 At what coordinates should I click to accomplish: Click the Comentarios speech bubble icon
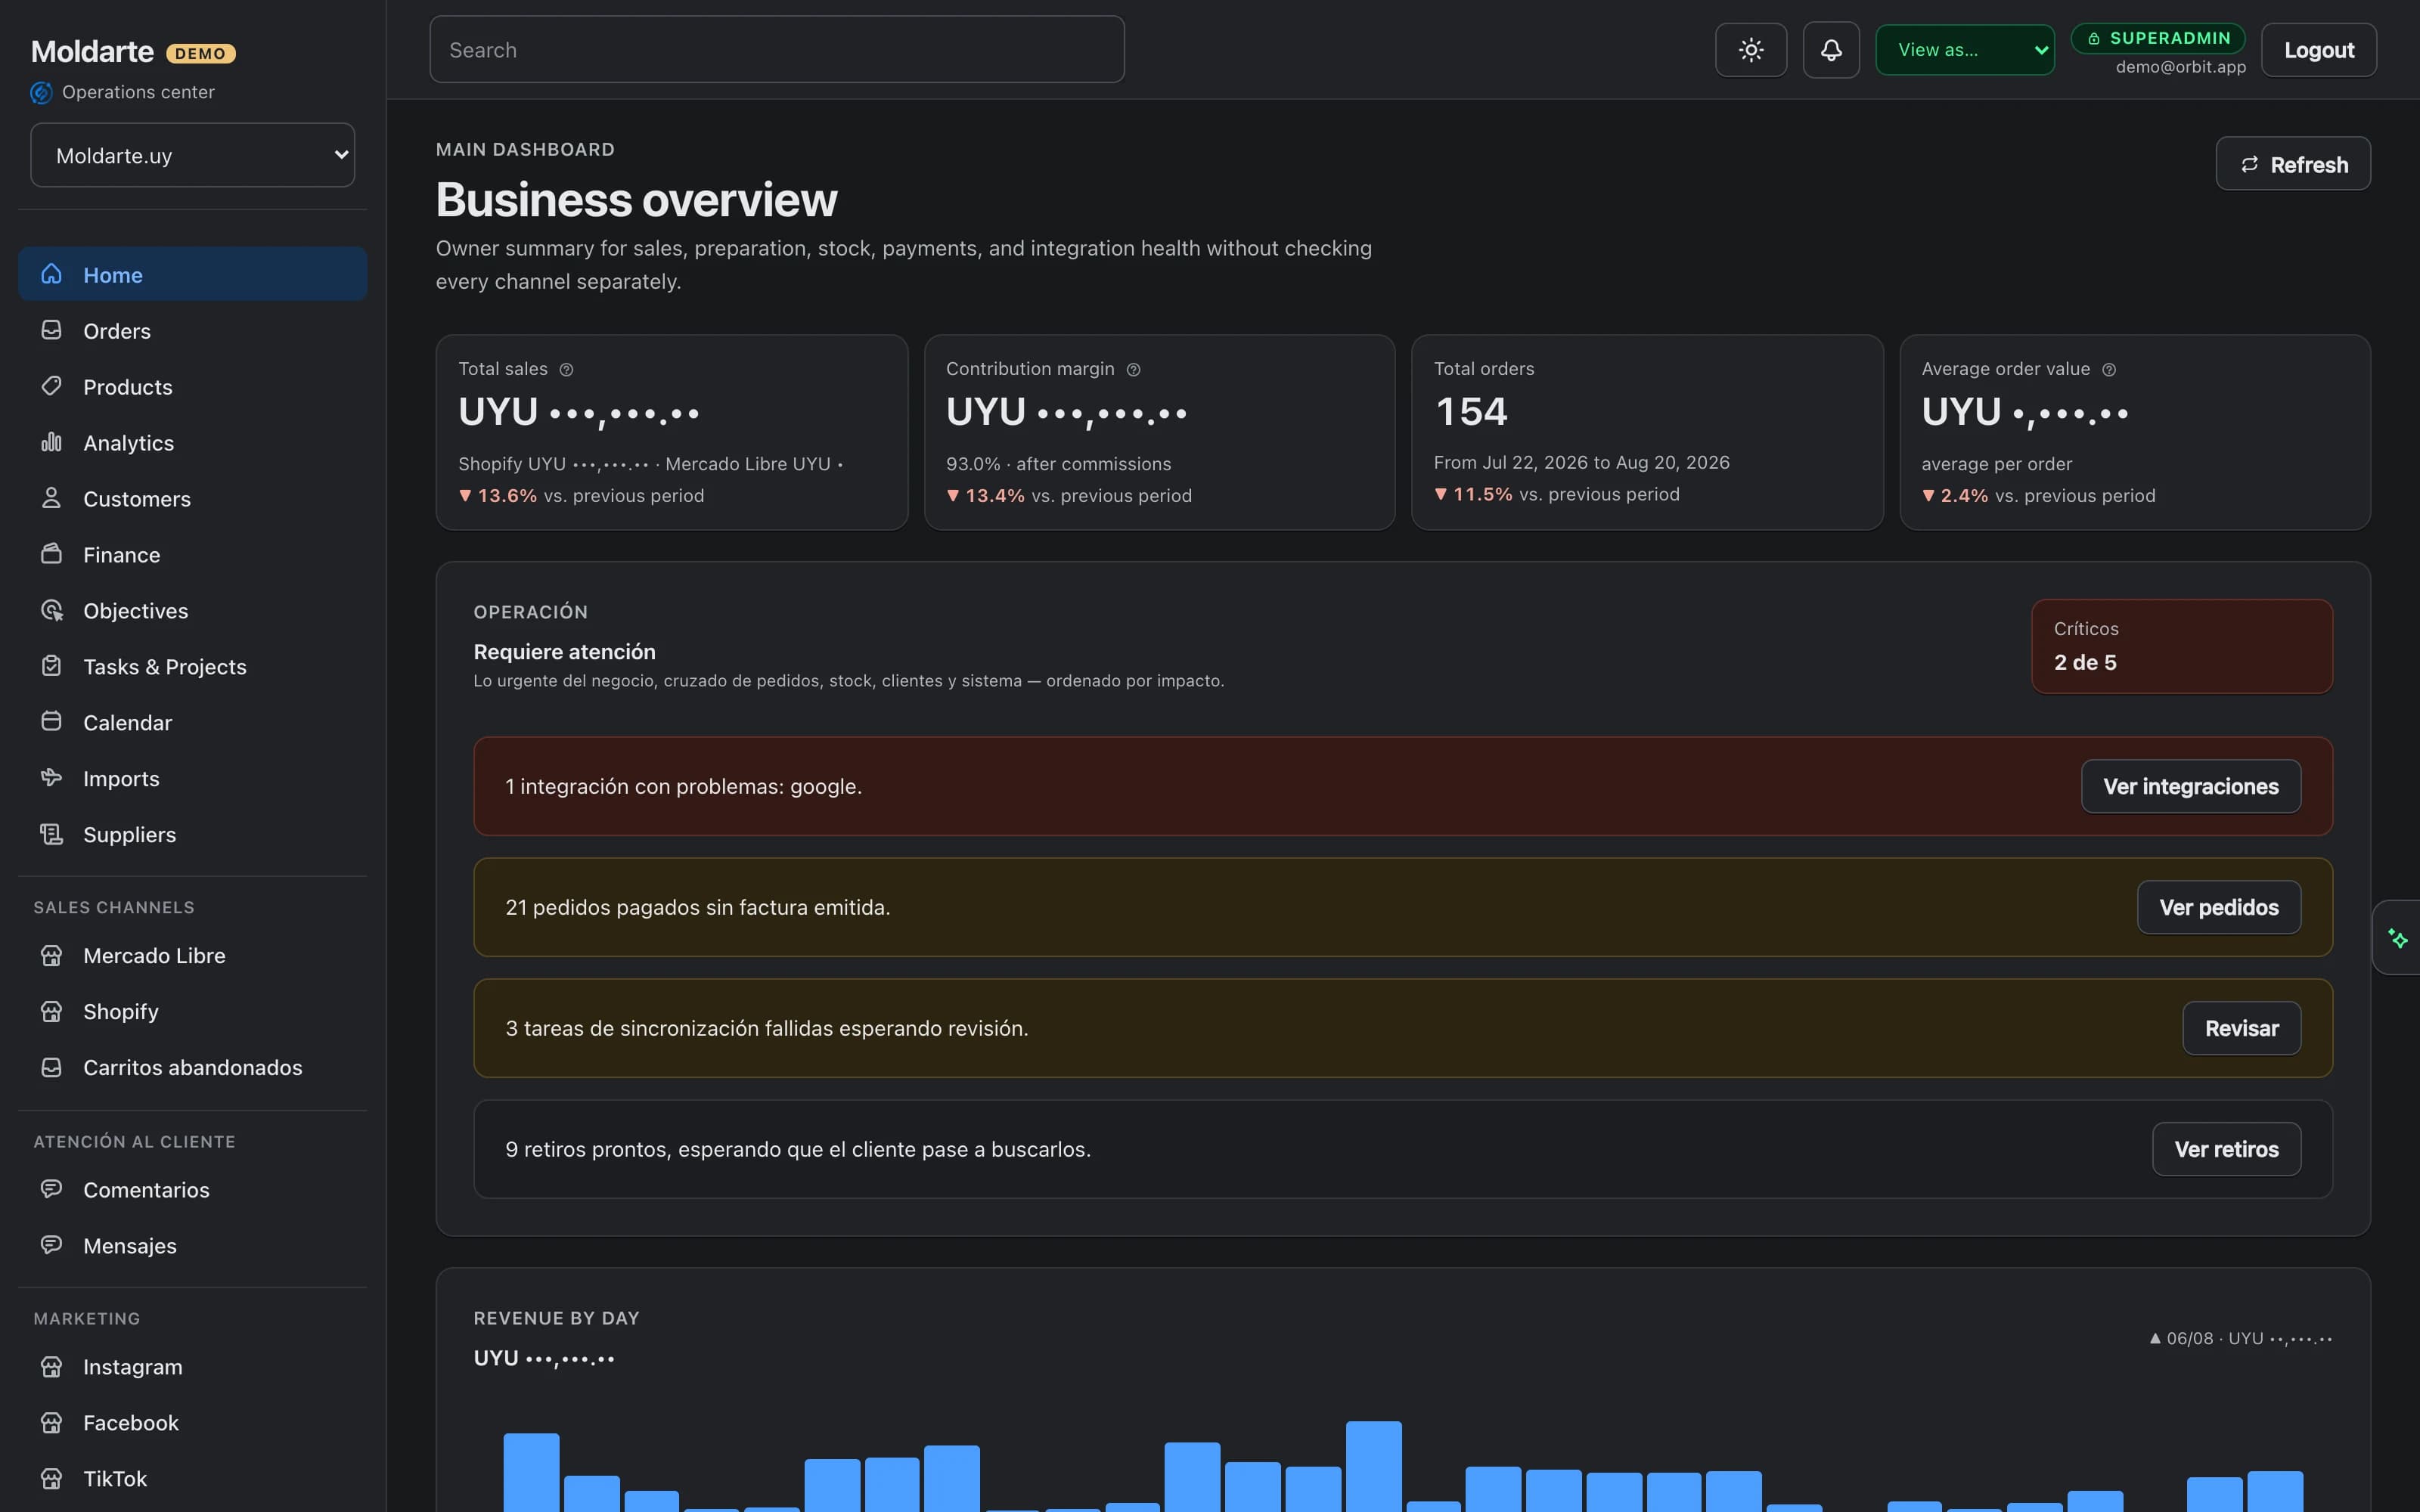coord(51,1189)
